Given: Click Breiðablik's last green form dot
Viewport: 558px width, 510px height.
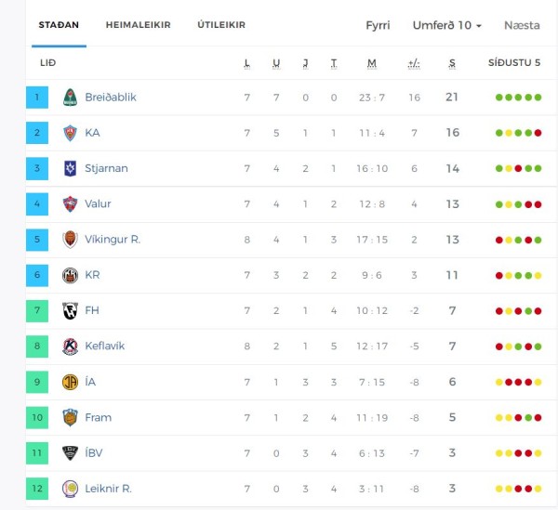Looking at the screenshot, I should tap(538, 98).
